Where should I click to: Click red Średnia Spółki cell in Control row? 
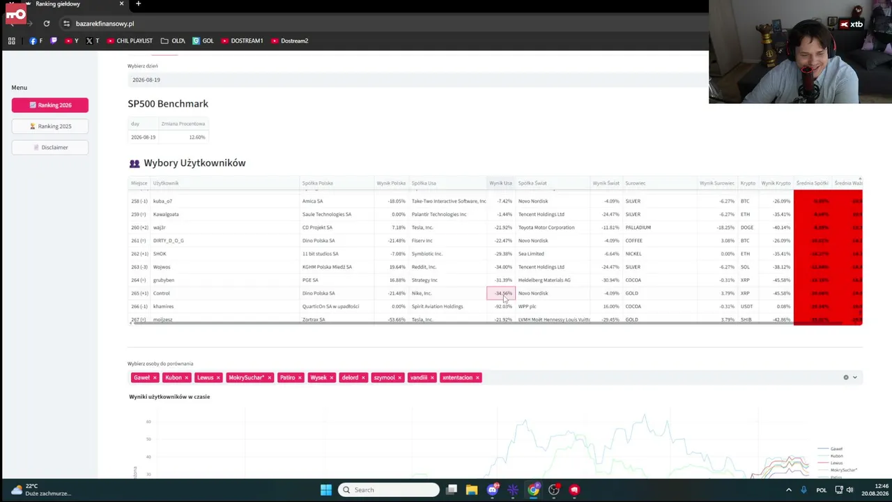click(813, 294)
